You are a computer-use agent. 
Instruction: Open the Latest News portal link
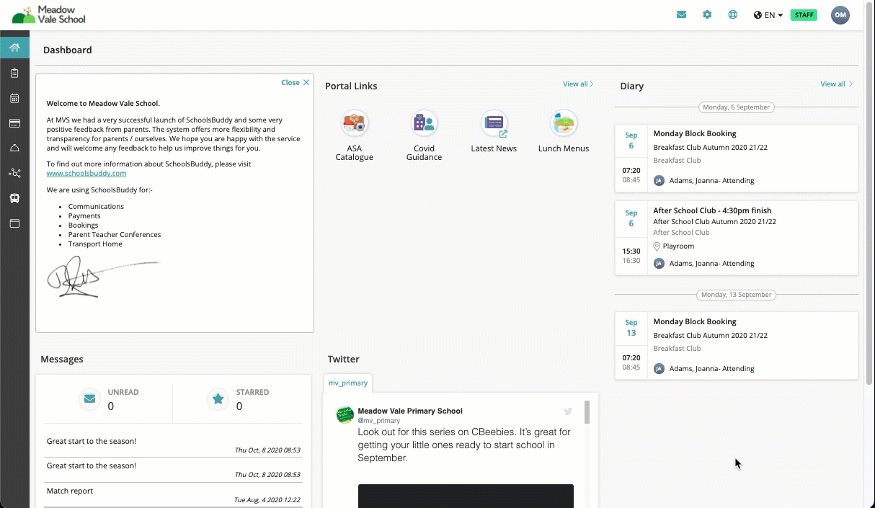coord(494,132)
